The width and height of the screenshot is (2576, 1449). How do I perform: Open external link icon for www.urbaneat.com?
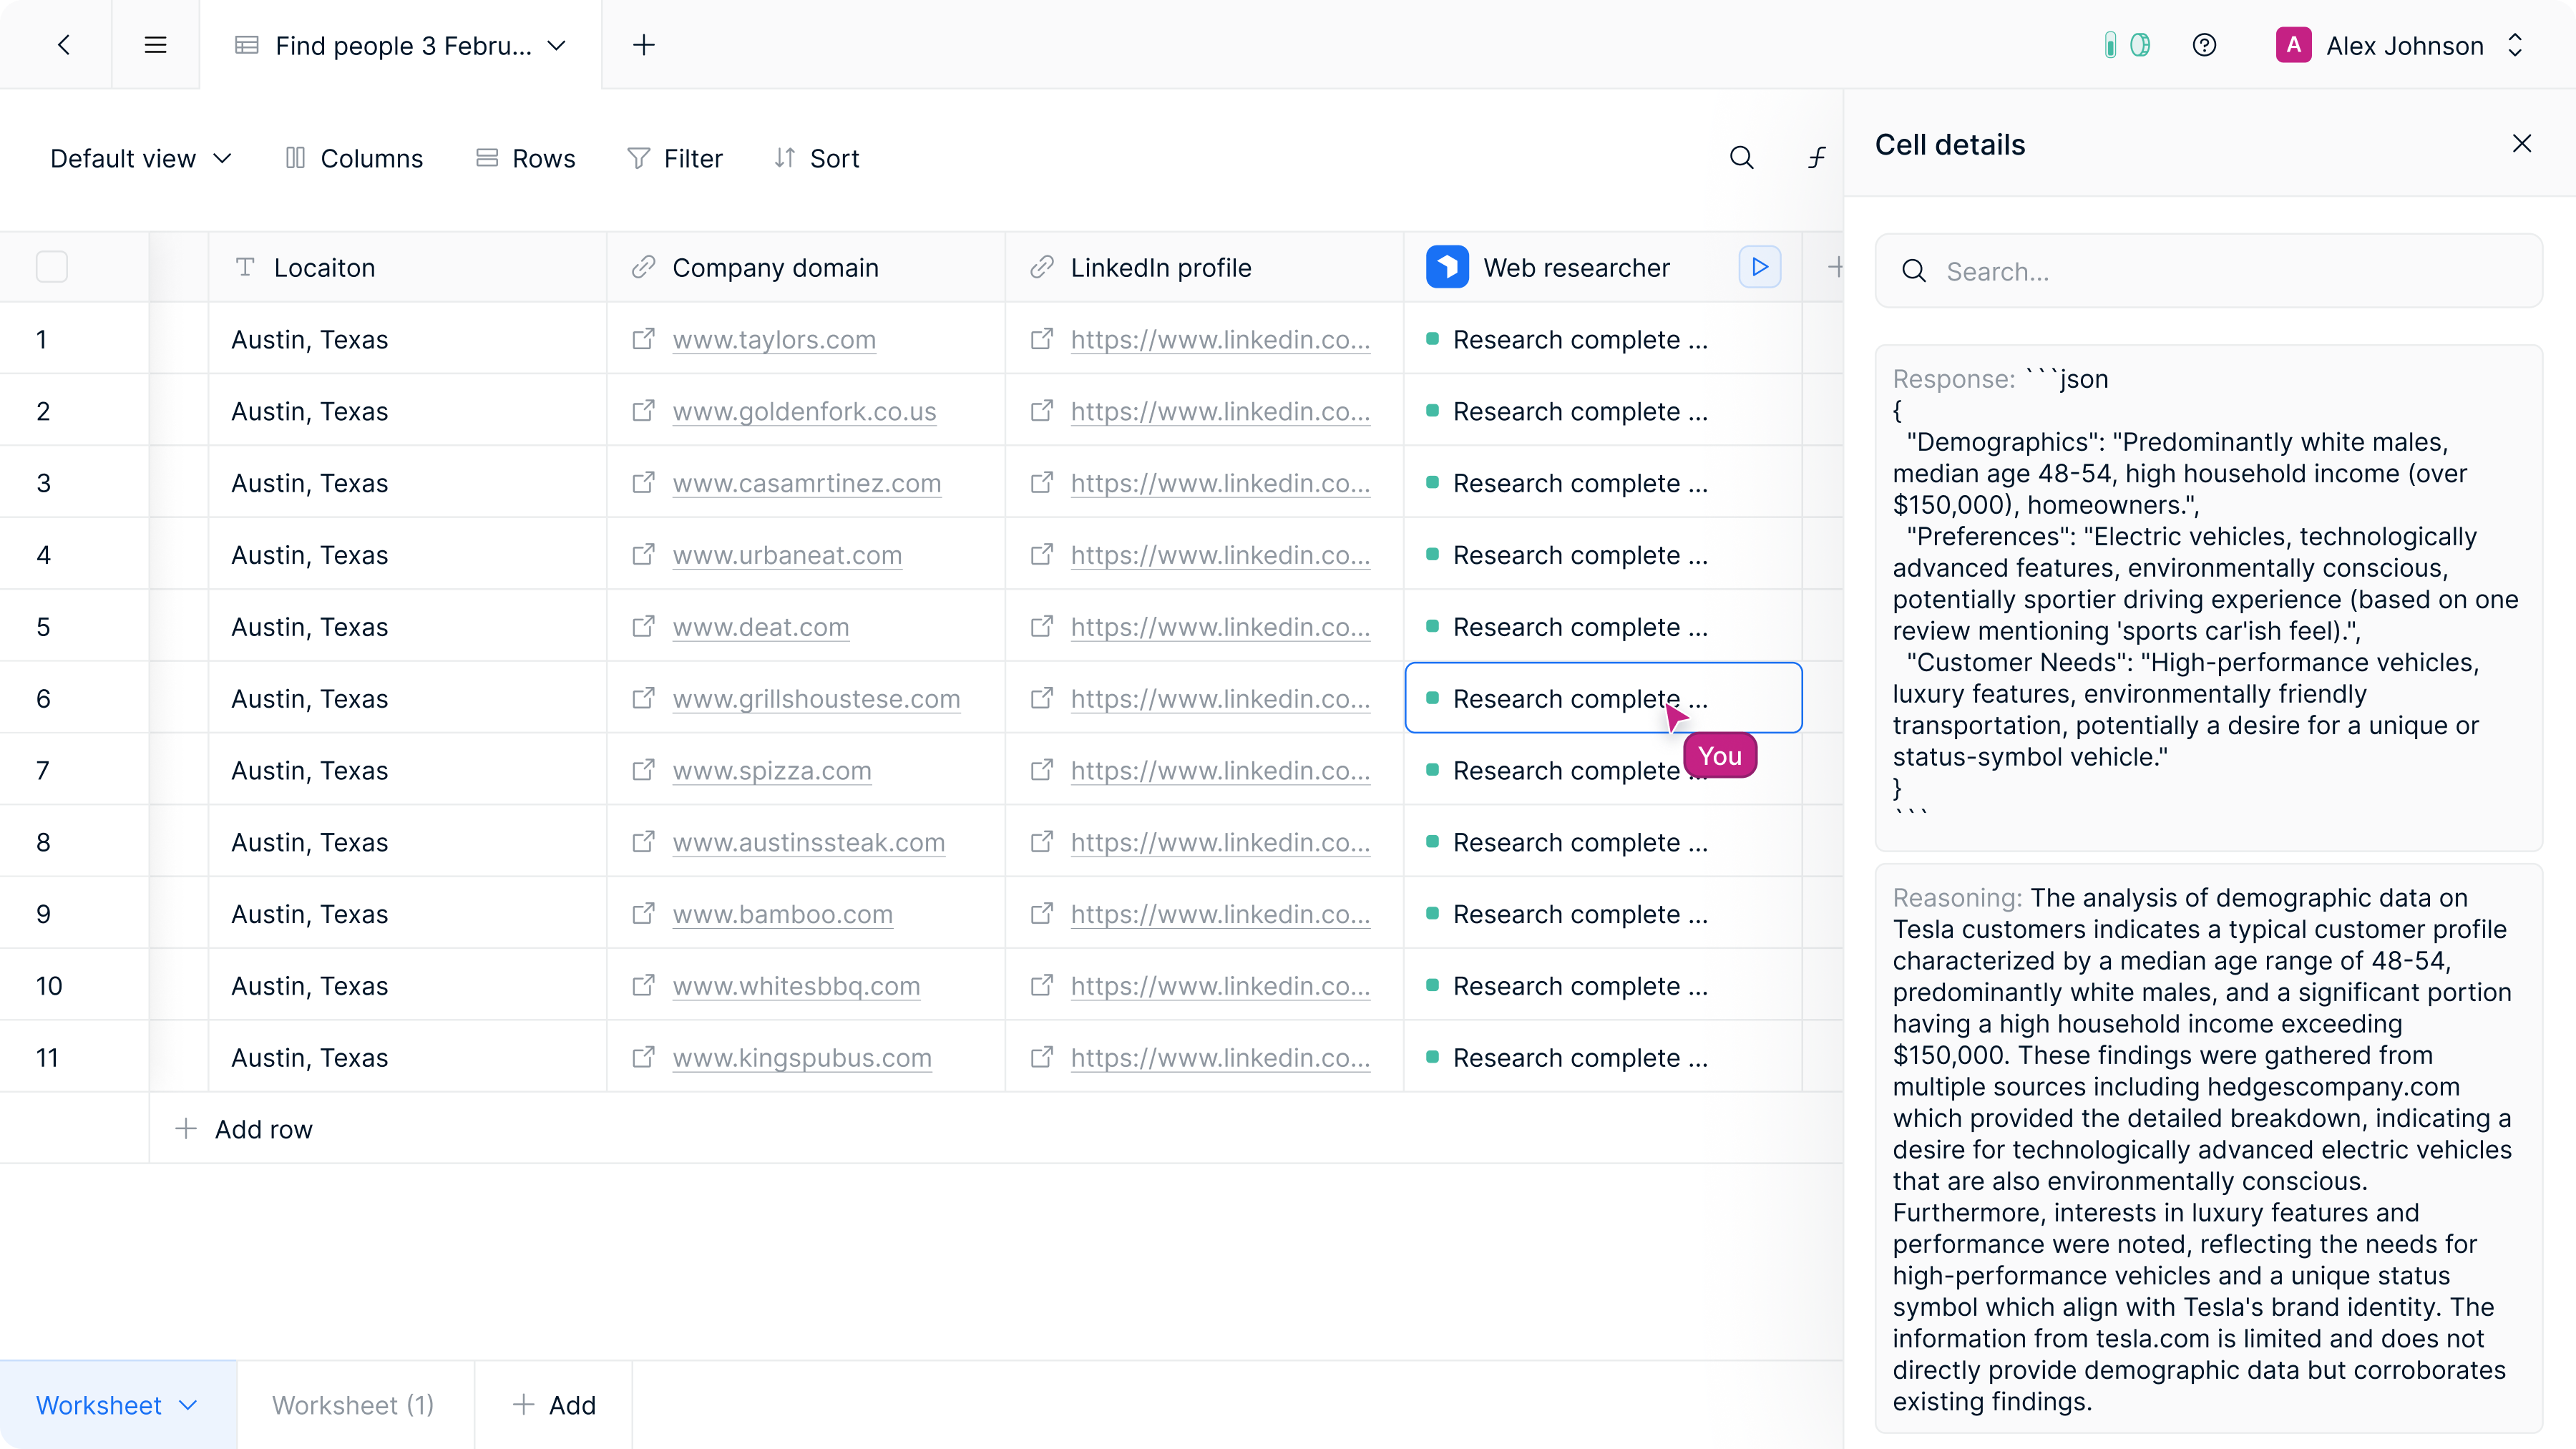pos(643,555)
